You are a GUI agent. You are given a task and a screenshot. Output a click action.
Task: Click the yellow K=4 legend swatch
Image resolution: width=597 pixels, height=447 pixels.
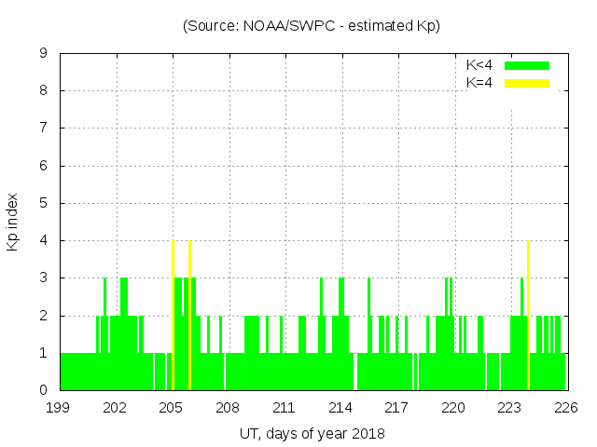coord(527,83)
